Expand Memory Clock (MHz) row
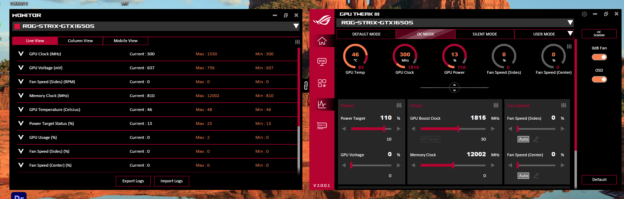624x199 pixels. (x=21, y=96)
